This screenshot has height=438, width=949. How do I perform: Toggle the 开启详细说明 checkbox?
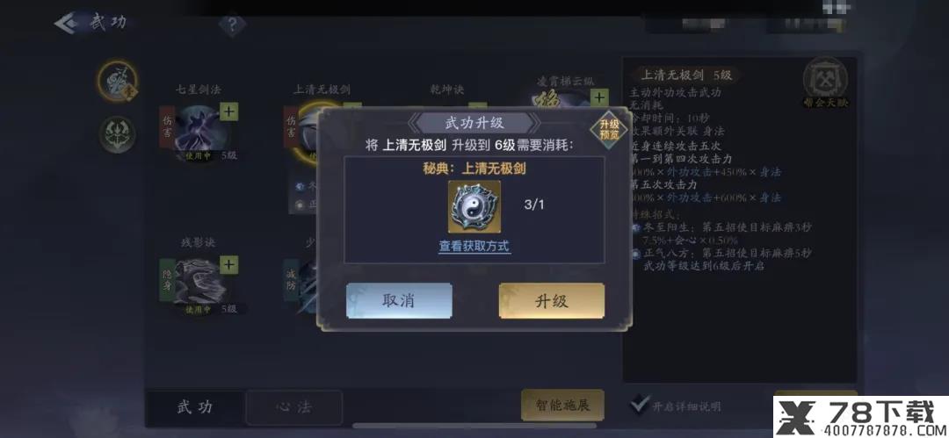[x=639, y=404]
